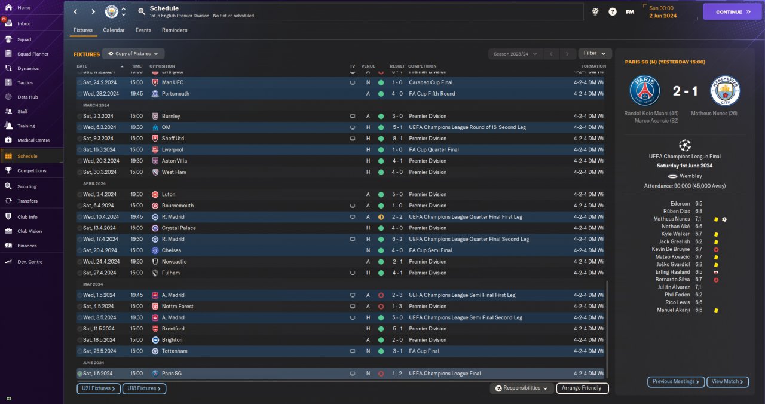
Task: Toggle the selection circle on Paris SG fixture
Action: coord(79,374)
